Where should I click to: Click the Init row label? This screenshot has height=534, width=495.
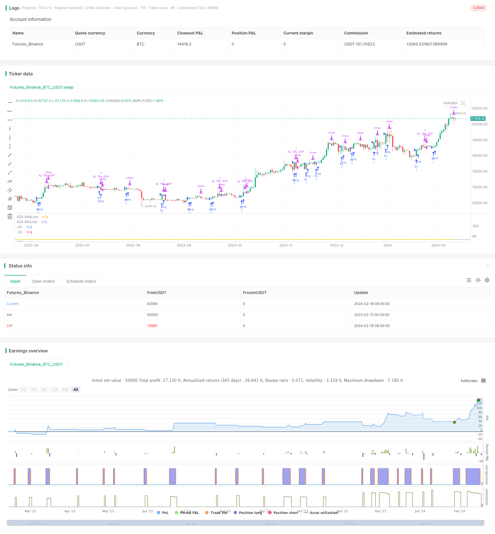[9, 315]
